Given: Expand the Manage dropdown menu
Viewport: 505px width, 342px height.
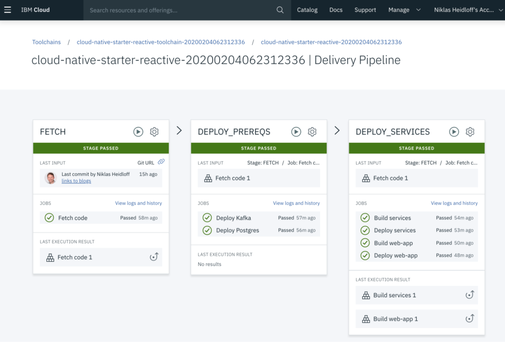Looking at the screenshot, I should [x=404, y=10].
